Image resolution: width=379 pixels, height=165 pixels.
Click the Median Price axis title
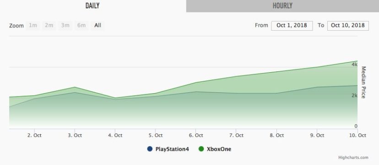tap(363, 82)
